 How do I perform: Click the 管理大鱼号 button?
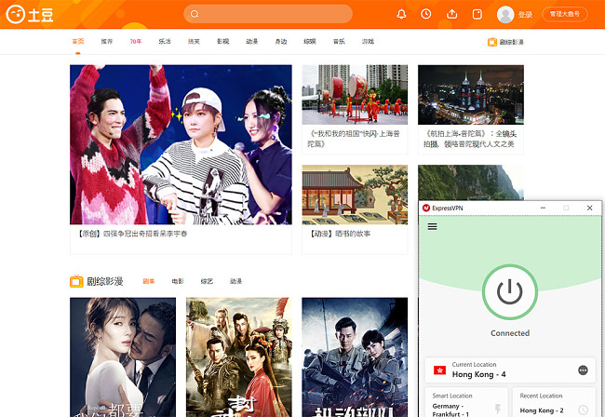(x=565, y=14)
